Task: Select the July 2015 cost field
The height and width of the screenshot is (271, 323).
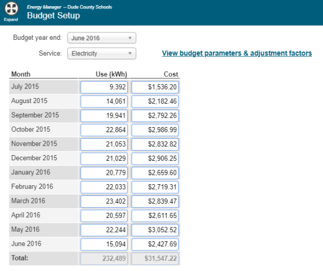Action: pos(155,87)
